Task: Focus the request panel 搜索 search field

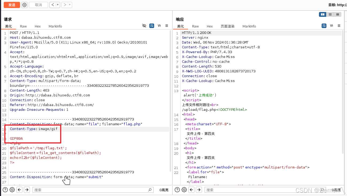Action: 93,190
